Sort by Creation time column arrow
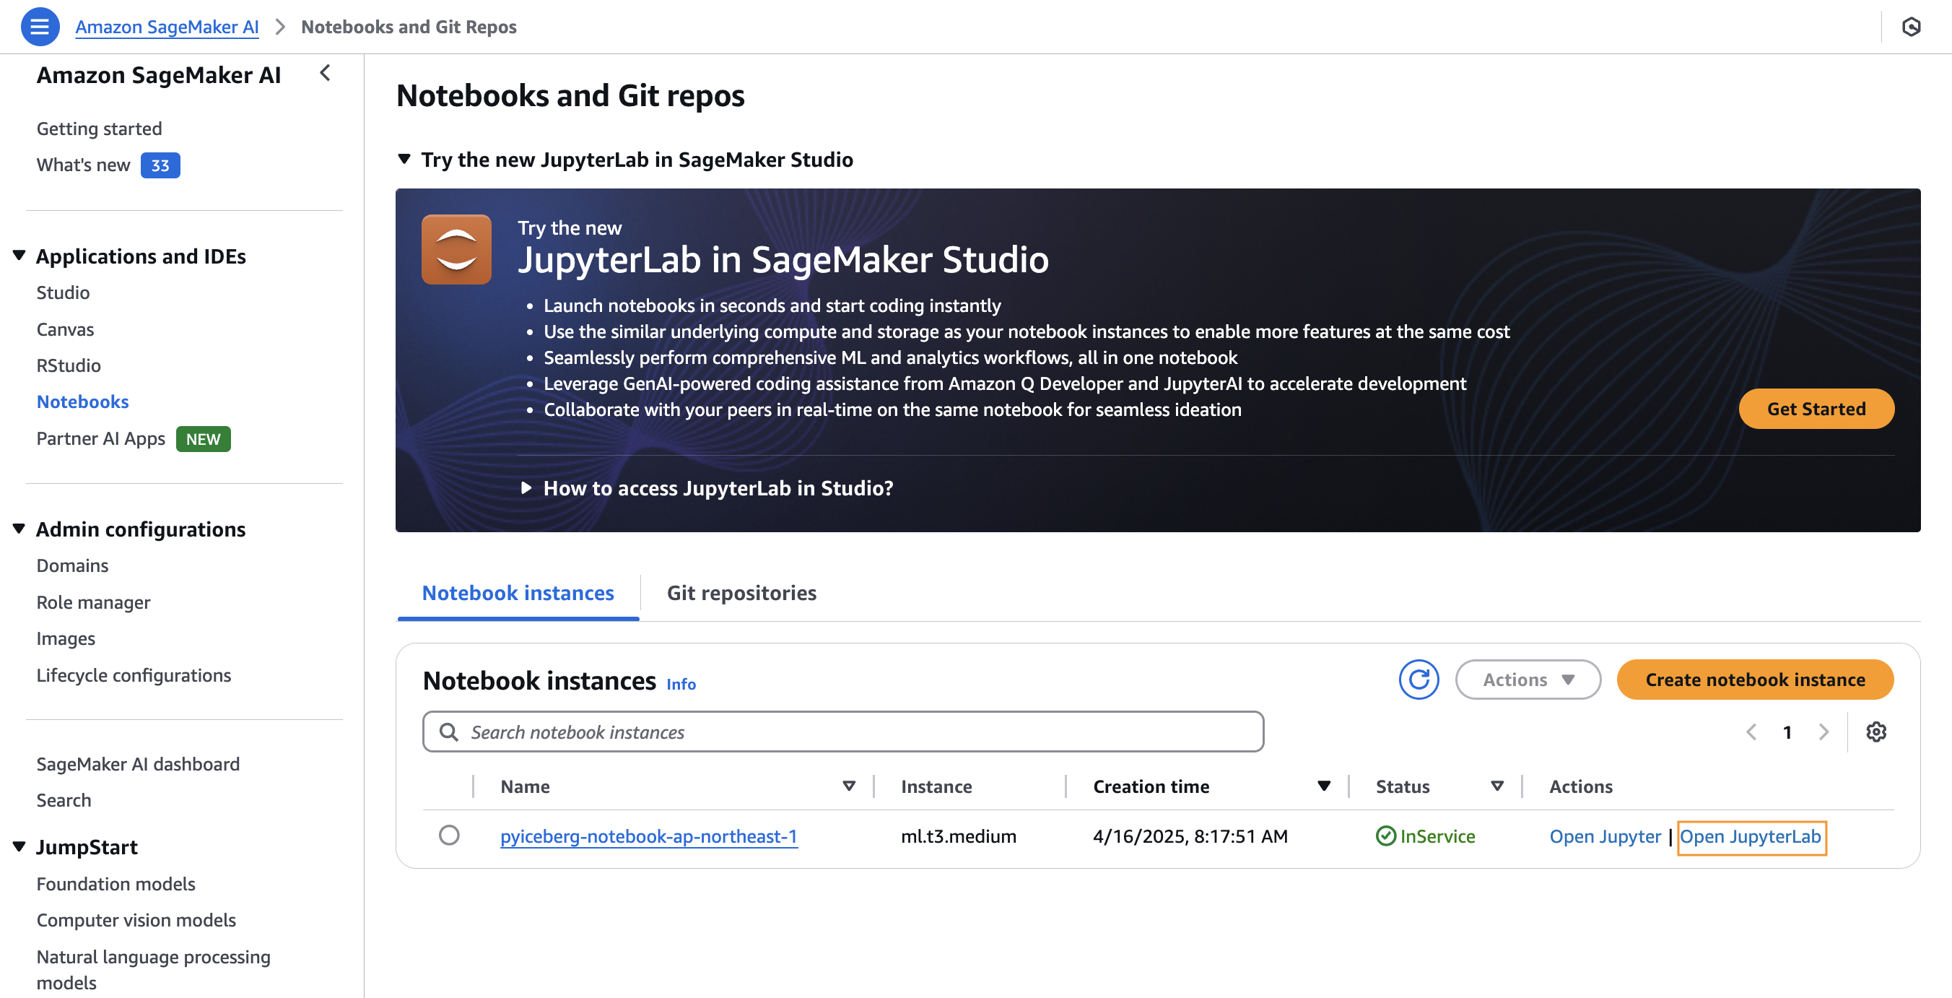This screenshot has width=1952, height=998. coord(1323,786)
